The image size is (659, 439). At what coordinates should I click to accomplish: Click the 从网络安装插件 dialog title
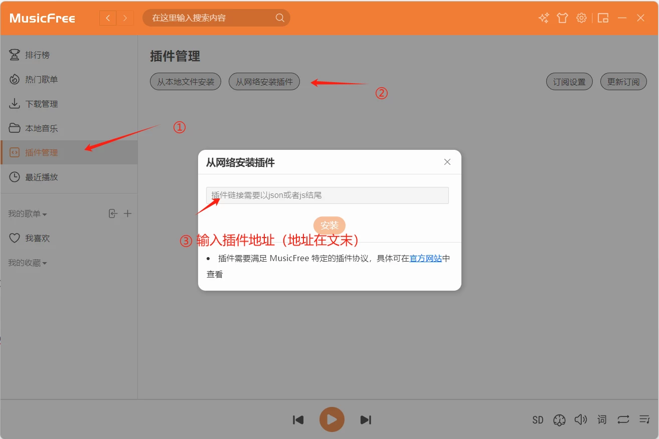coord(240,162)
